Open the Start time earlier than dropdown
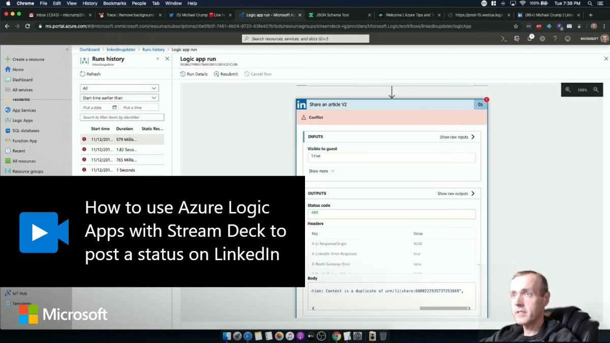 (x=119, y=98)
